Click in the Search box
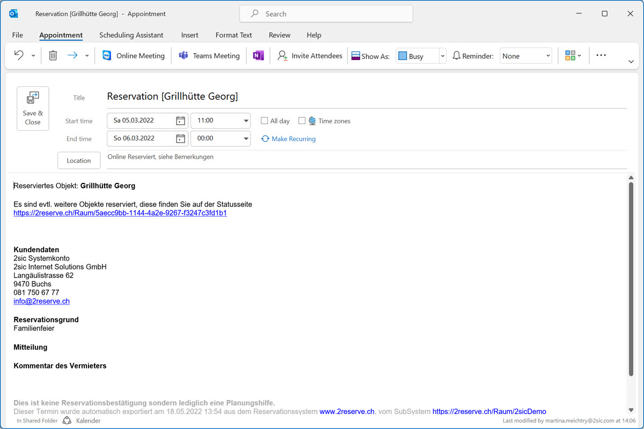 (x=326, y=14)
